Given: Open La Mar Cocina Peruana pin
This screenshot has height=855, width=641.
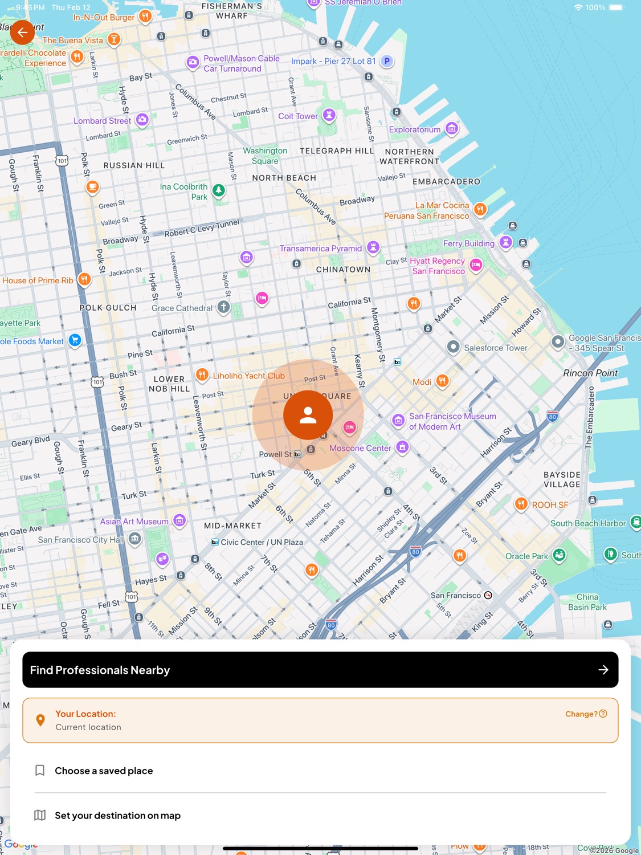Looking at the screenshot, I should click(480, 210).
